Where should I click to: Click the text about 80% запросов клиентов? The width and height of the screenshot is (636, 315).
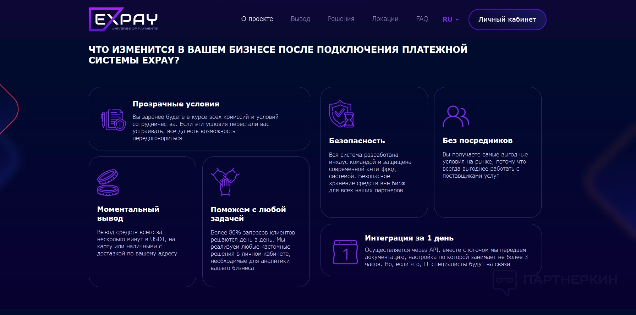[x=253, y=250]
